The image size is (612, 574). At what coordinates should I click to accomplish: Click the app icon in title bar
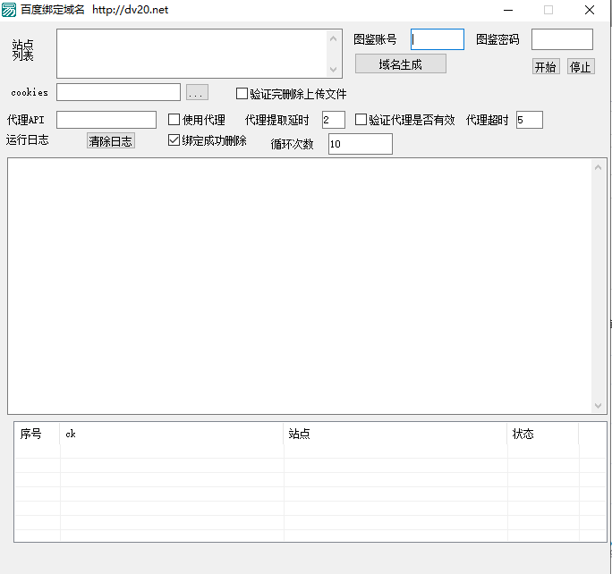[x=9, y=10]
